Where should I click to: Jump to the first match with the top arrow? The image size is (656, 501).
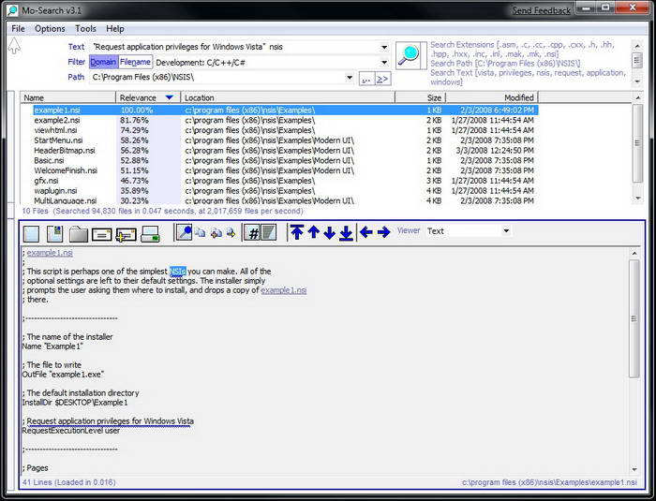[297, 232]
